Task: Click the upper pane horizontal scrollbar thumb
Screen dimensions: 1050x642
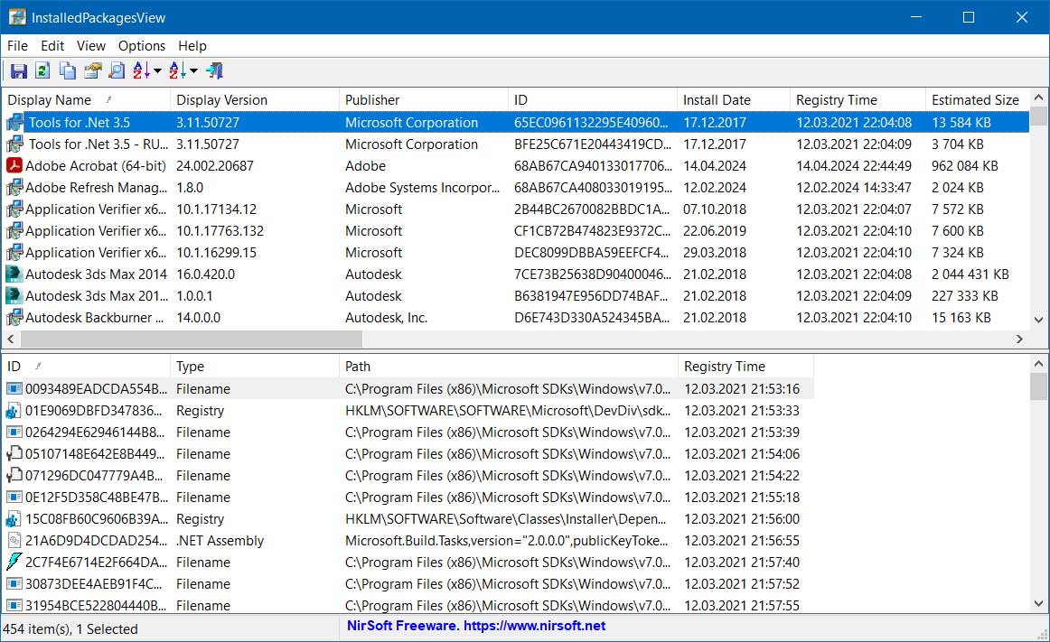Action: pyautogui.click(x=192, y=339)
